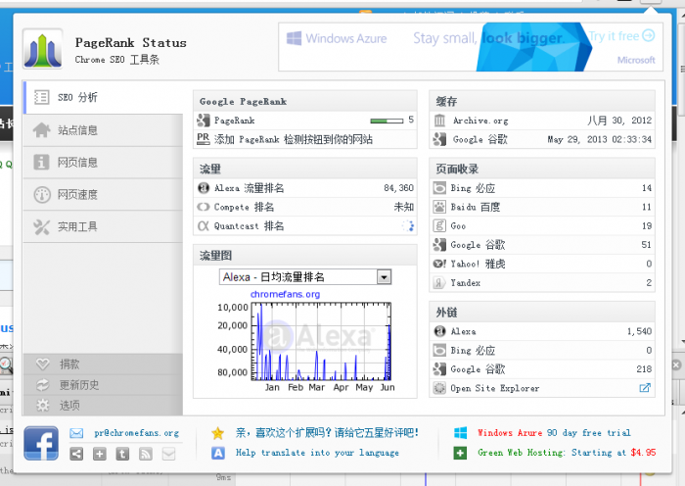The image size is (685, 486).
Task: Click Google 谷歌 indexed count 51
Action: [647, 245]
